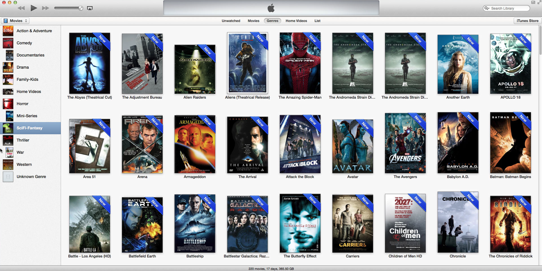Select the Family-Kids genre icon
This screenshot has width=542, height=271.
pos(8,79)
